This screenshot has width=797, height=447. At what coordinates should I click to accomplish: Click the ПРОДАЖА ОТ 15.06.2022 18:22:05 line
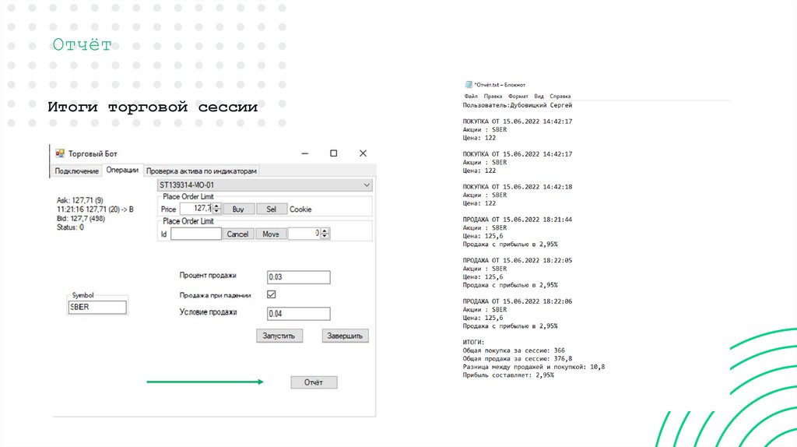(x=518, y=260)
